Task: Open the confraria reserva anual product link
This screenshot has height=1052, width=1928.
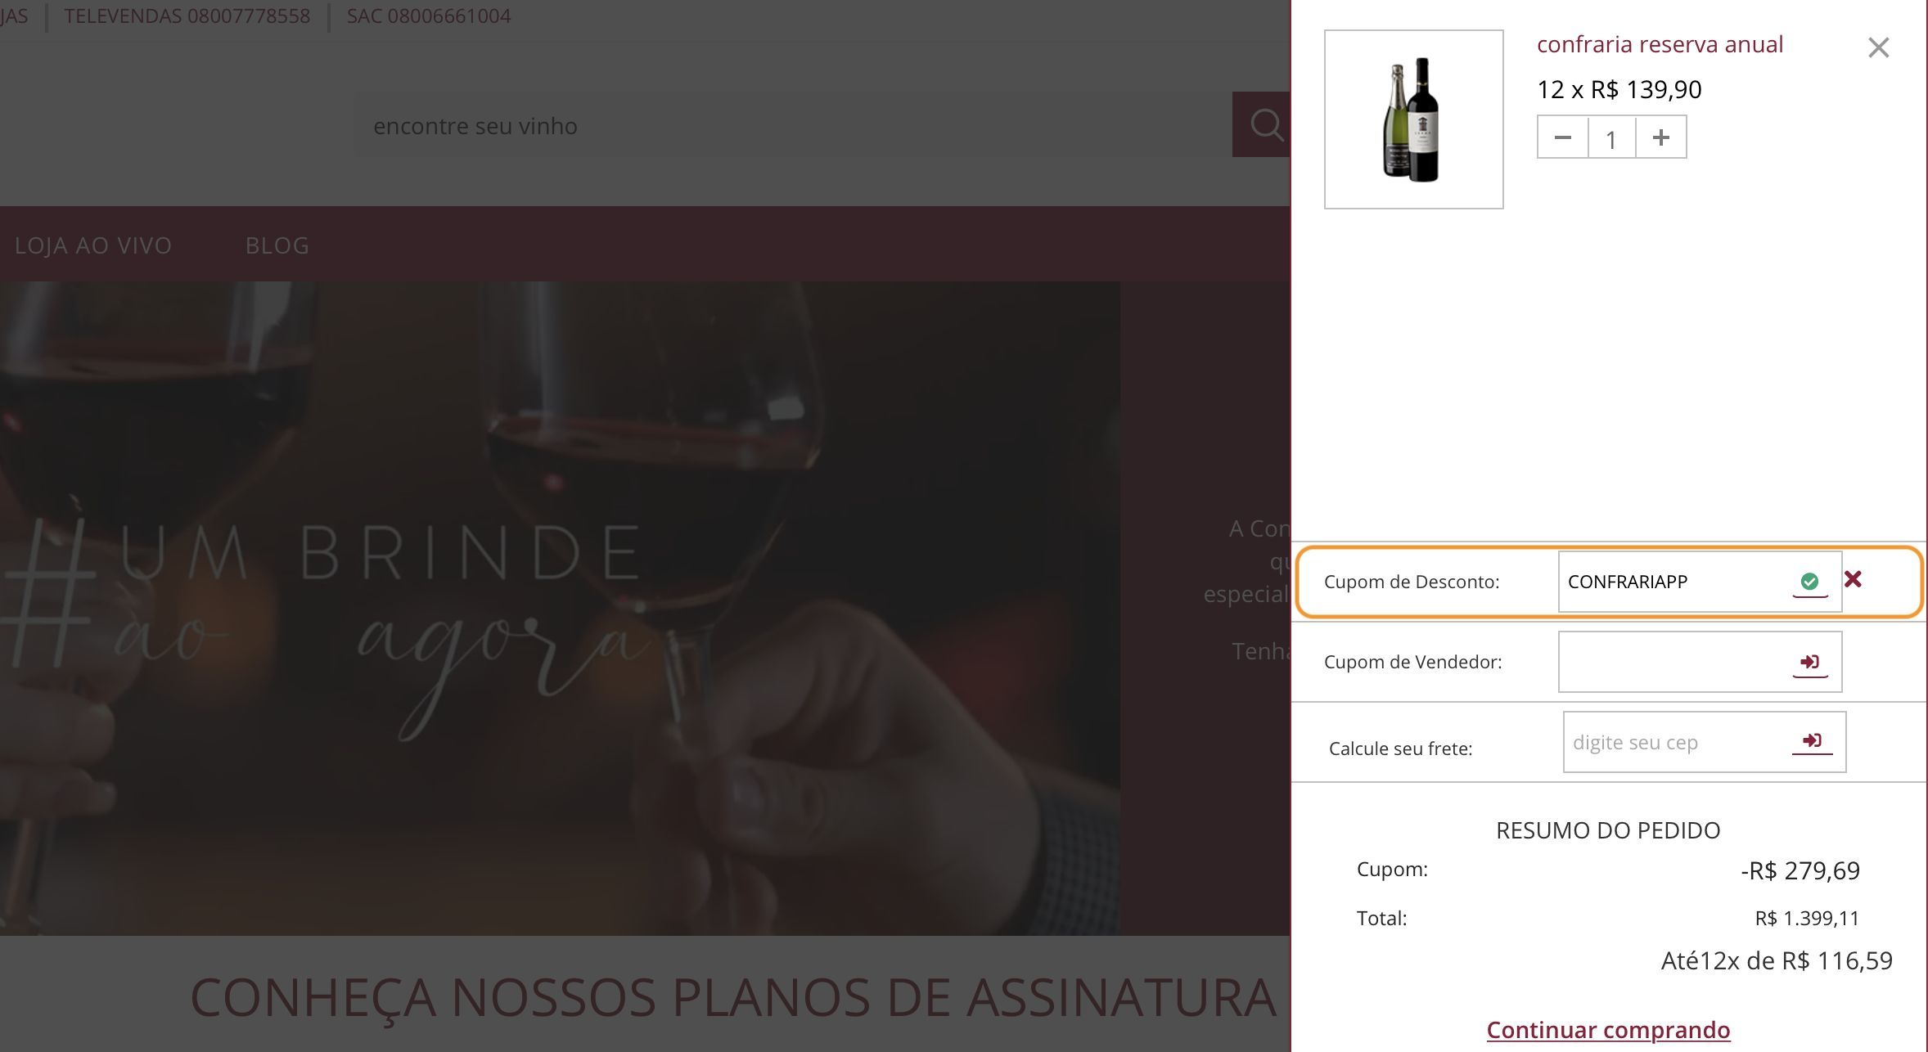Action: [1660, 44]
